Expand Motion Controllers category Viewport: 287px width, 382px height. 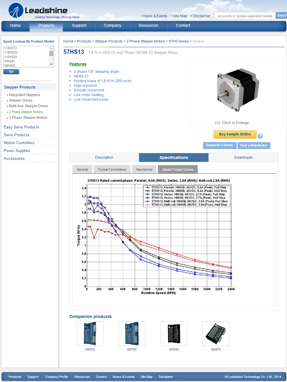pyautogui.click(x=19, y=143)
